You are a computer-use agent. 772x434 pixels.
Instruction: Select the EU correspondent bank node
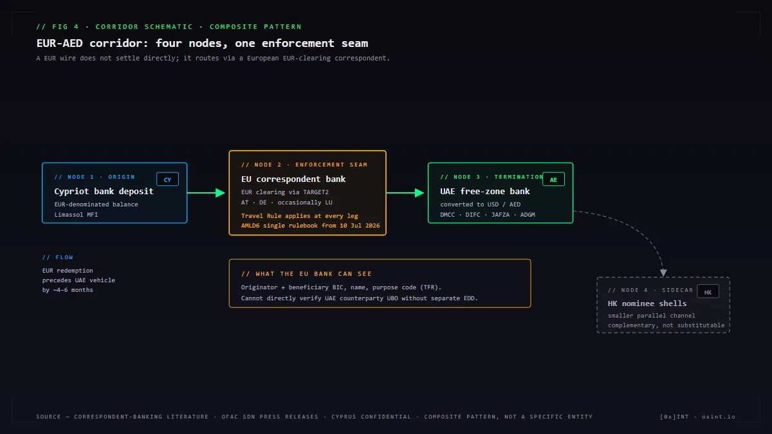308,193
